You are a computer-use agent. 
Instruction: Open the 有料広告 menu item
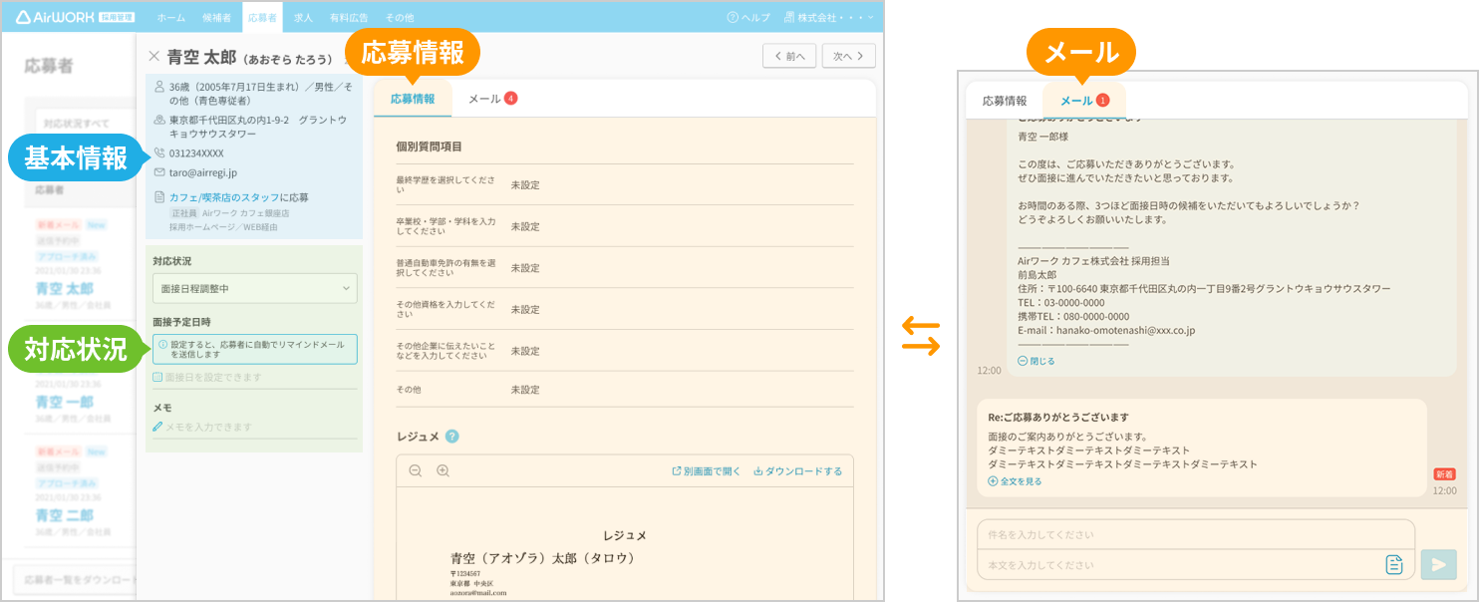click(349, 18)
